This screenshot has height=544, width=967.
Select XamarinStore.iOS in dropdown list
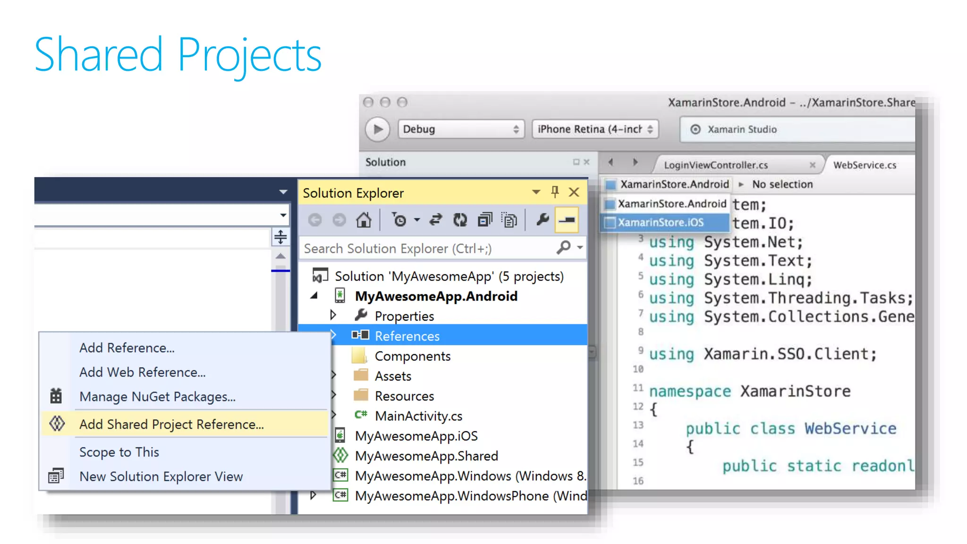pyautogui.click(x=665, y=222)
